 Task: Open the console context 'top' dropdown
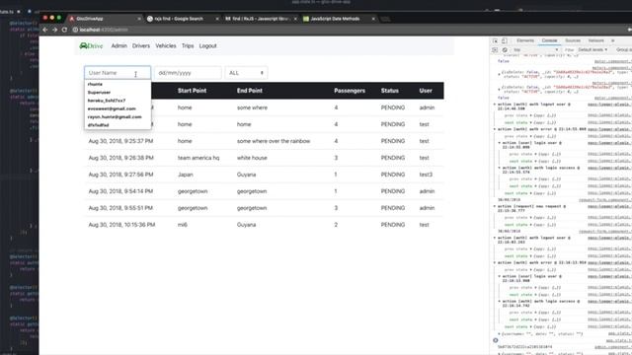[535, 50]
